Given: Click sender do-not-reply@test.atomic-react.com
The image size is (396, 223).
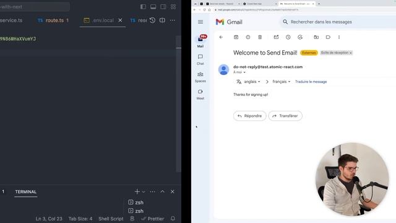Looking at the screenshot, I should pyautogui.click(x=268, y=67).
